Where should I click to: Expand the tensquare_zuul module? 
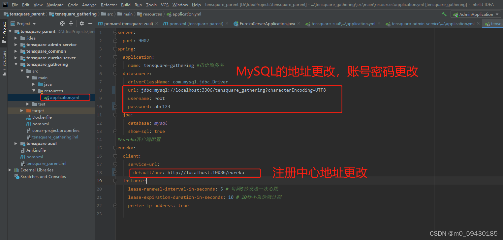tap(16, 144)
